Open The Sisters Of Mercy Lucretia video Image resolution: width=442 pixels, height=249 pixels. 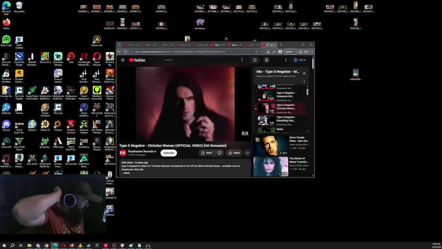point(282,166)
